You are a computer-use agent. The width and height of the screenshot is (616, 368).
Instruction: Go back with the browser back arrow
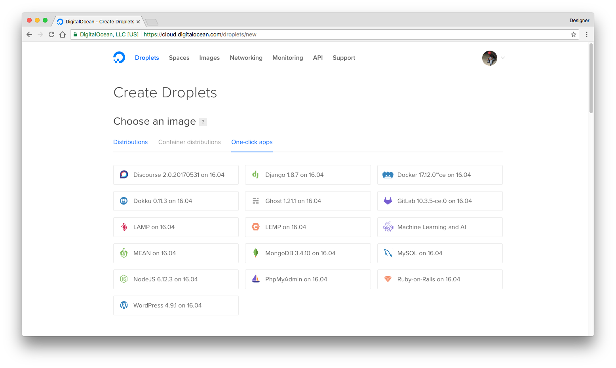(x=29, y=34)
